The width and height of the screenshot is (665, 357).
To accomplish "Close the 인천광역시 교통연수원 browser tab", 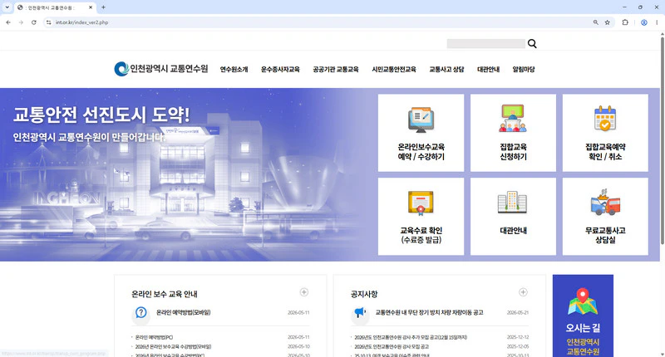I will [91, 7].
